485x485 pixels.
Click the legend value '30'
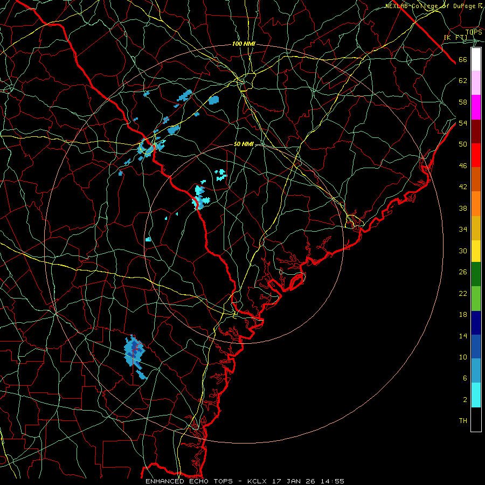click(x=463, y=251)
